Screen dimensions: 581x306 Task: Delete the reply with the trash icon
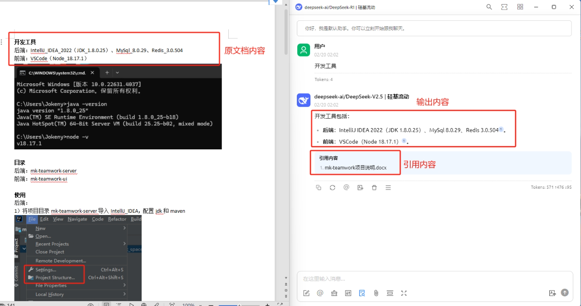374,187
